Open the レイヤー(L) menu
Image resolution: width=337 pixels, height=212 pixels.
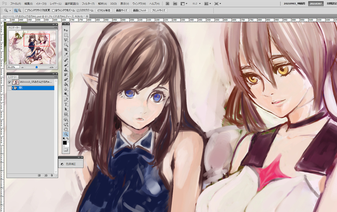pos(56,4)
